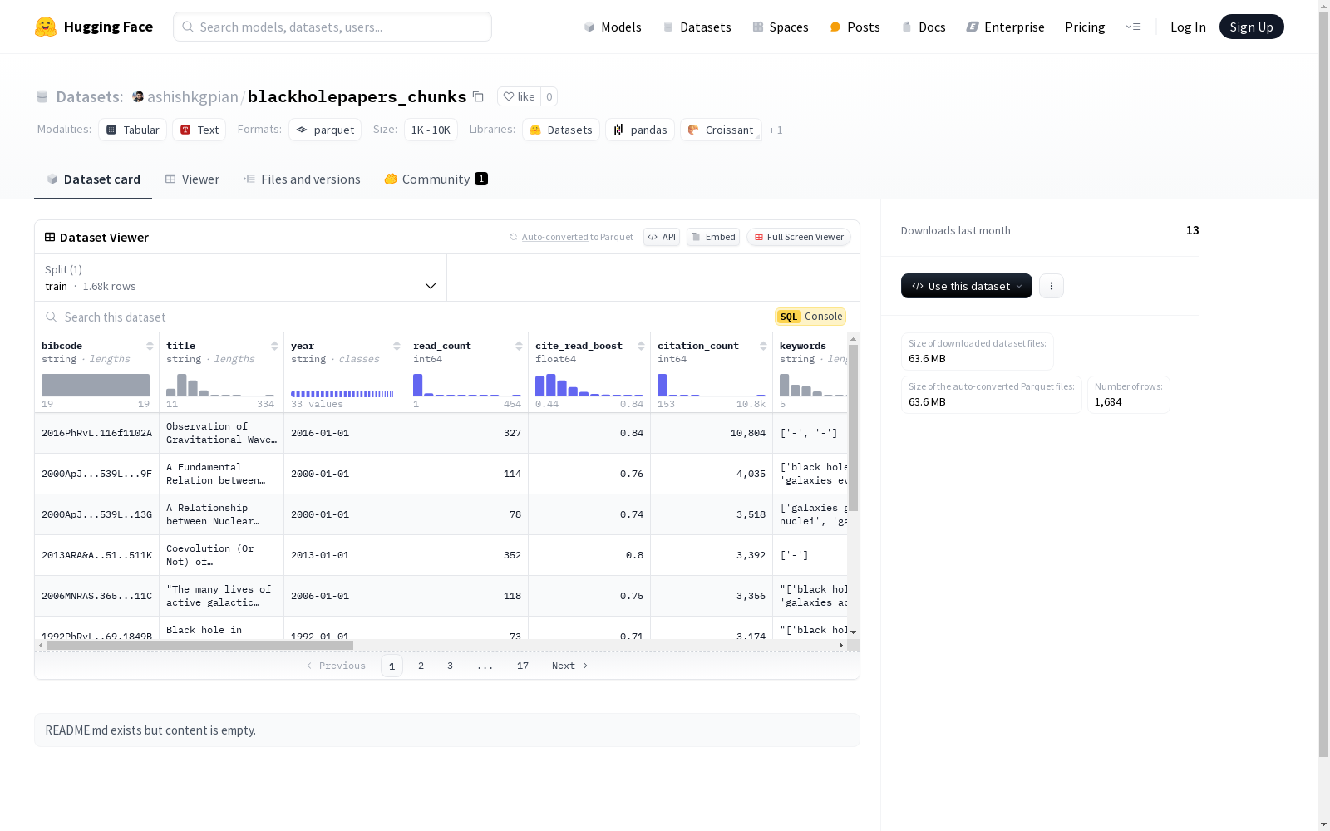
Task: Open Docs in the top navigation
Action: 924,27
